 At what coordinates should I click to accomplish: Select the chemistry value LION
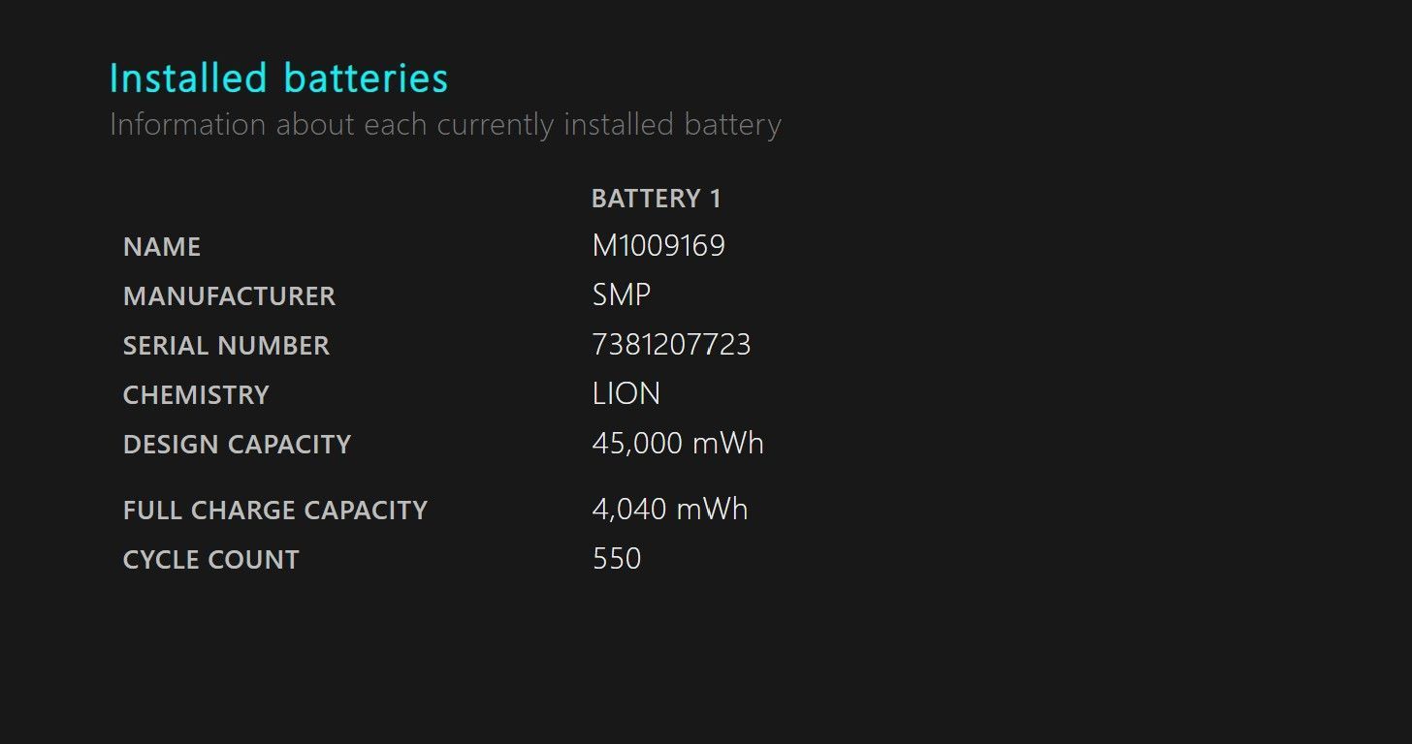626,394
